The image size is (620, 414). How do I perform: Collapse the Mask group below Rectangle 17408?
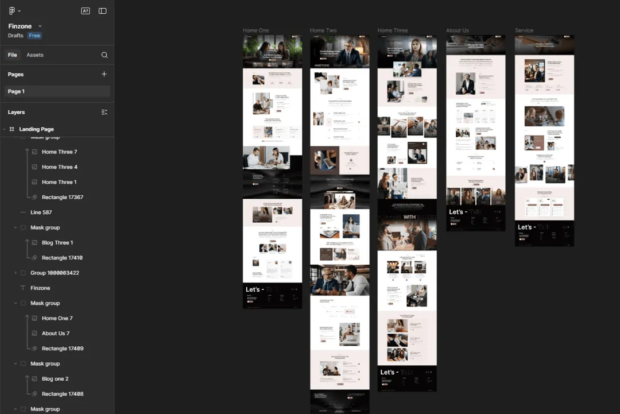coord(15,409)
